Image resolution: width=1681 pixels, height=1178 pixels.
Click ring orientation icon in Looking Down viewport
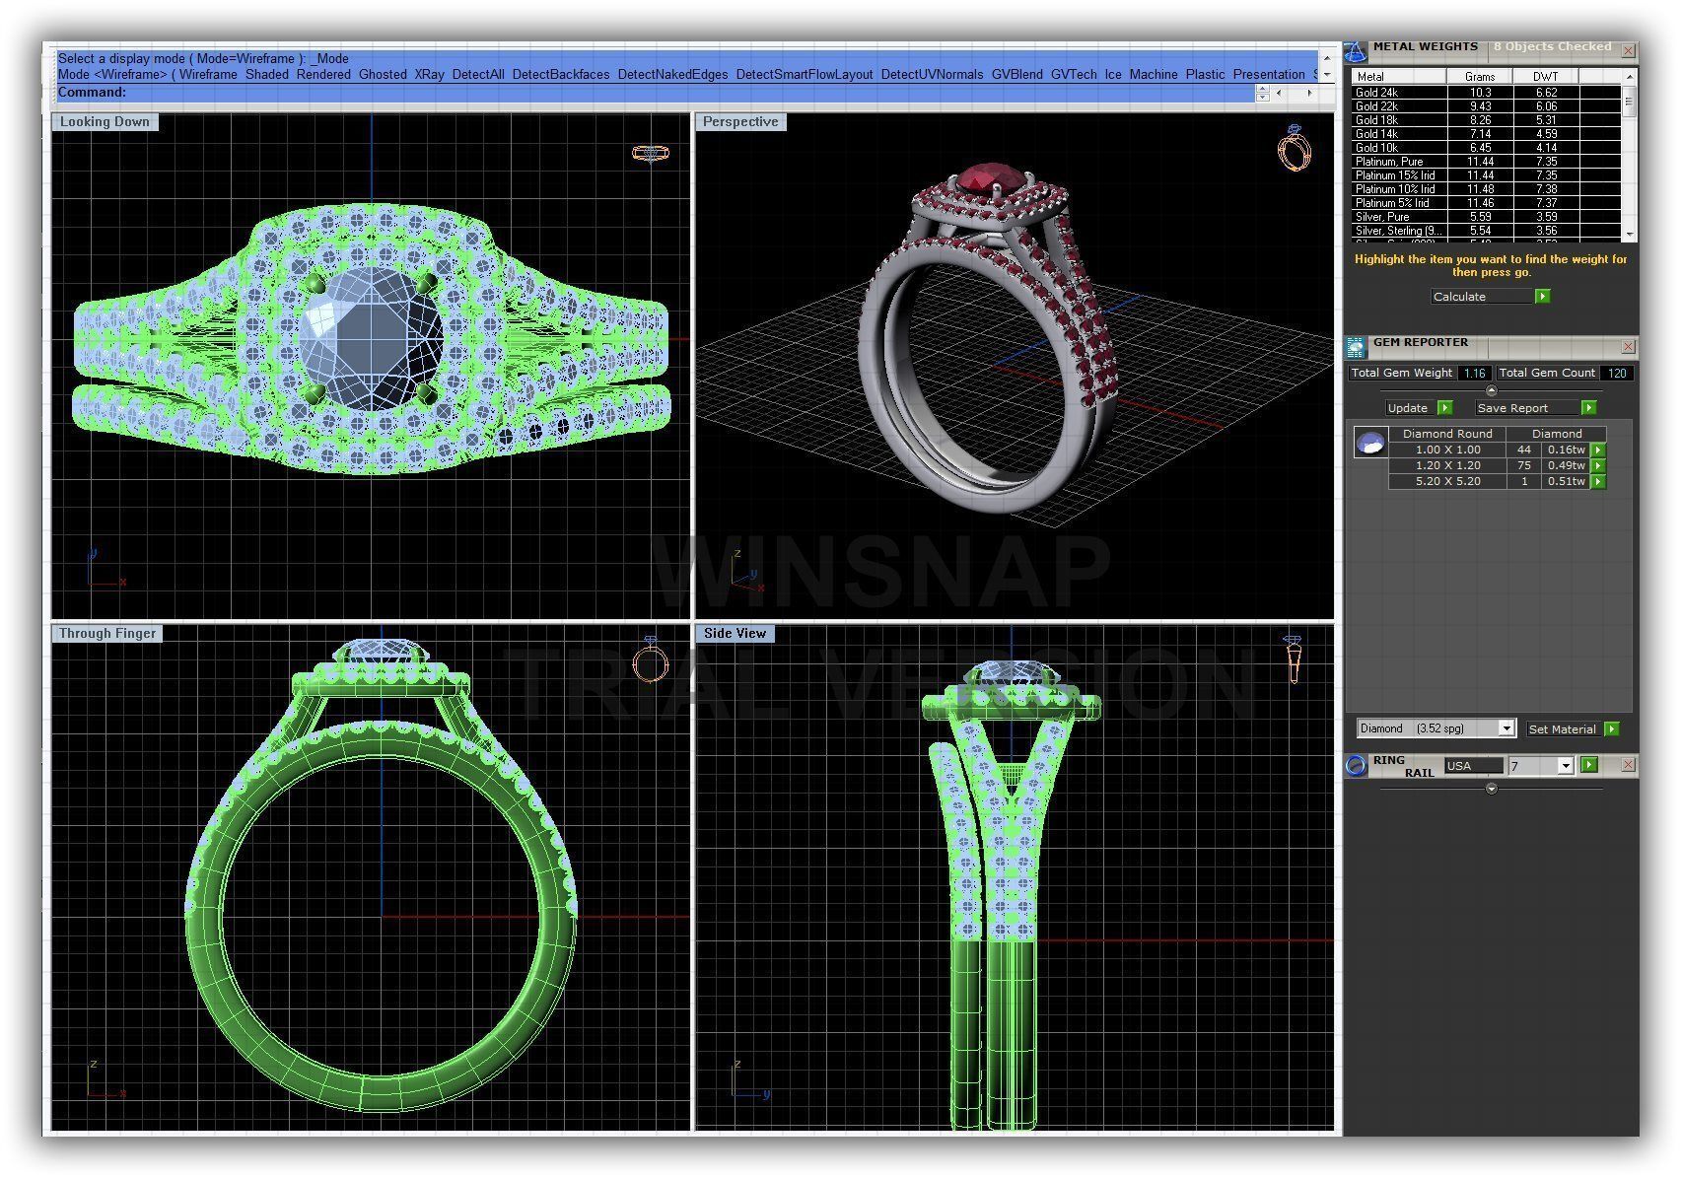650,153
